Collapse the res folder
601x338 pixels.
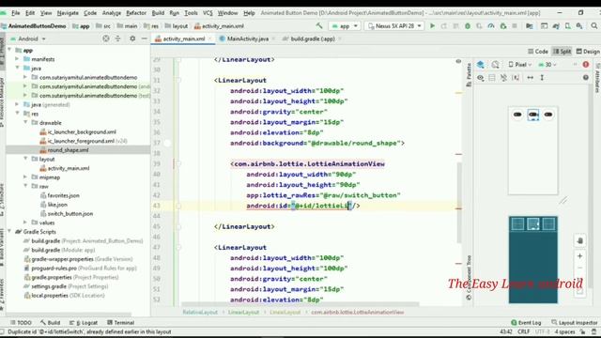17,114
